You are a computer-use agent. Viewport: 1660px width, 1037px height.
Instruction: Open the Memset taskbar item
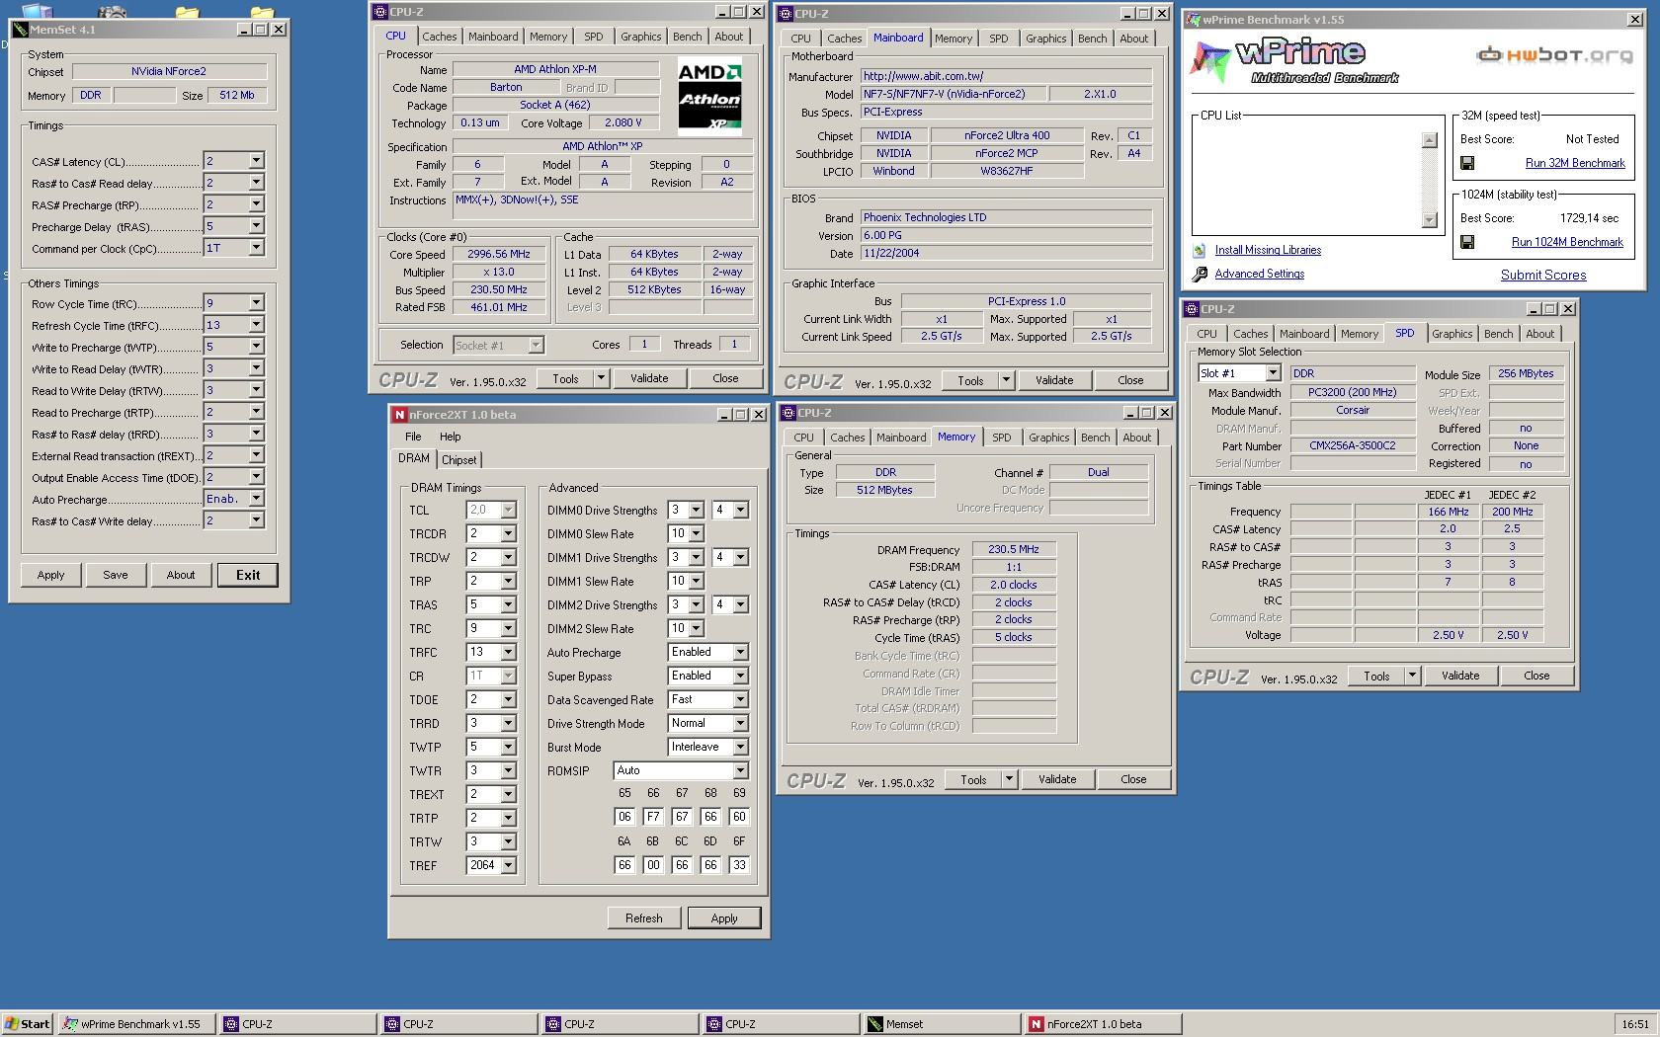940,1024
